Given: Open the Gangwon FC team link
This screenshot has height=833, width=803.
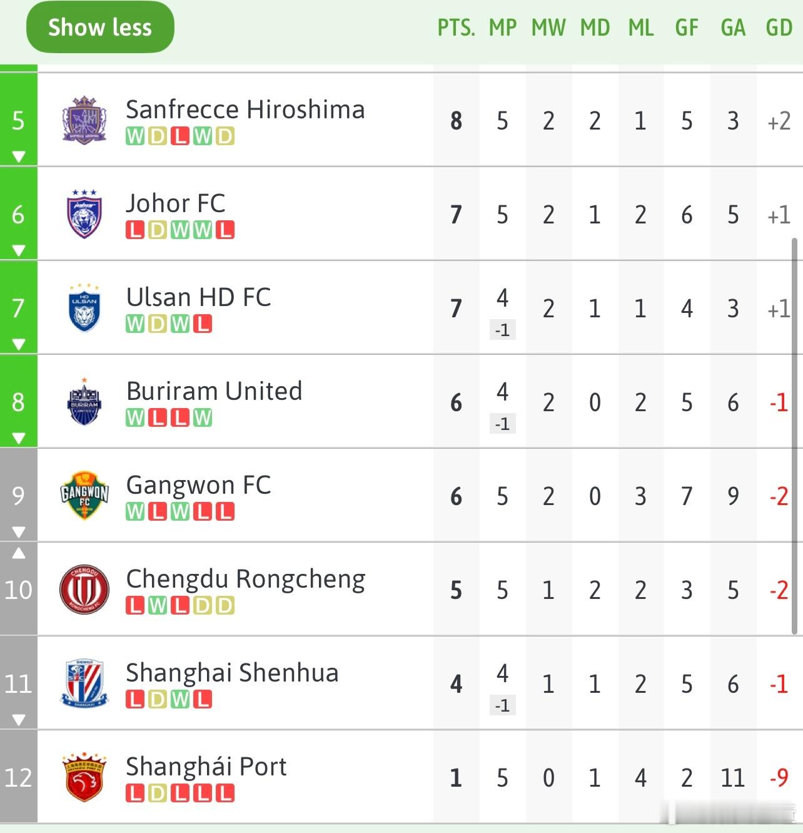Looking at the screenshot, I should (198, 485).
